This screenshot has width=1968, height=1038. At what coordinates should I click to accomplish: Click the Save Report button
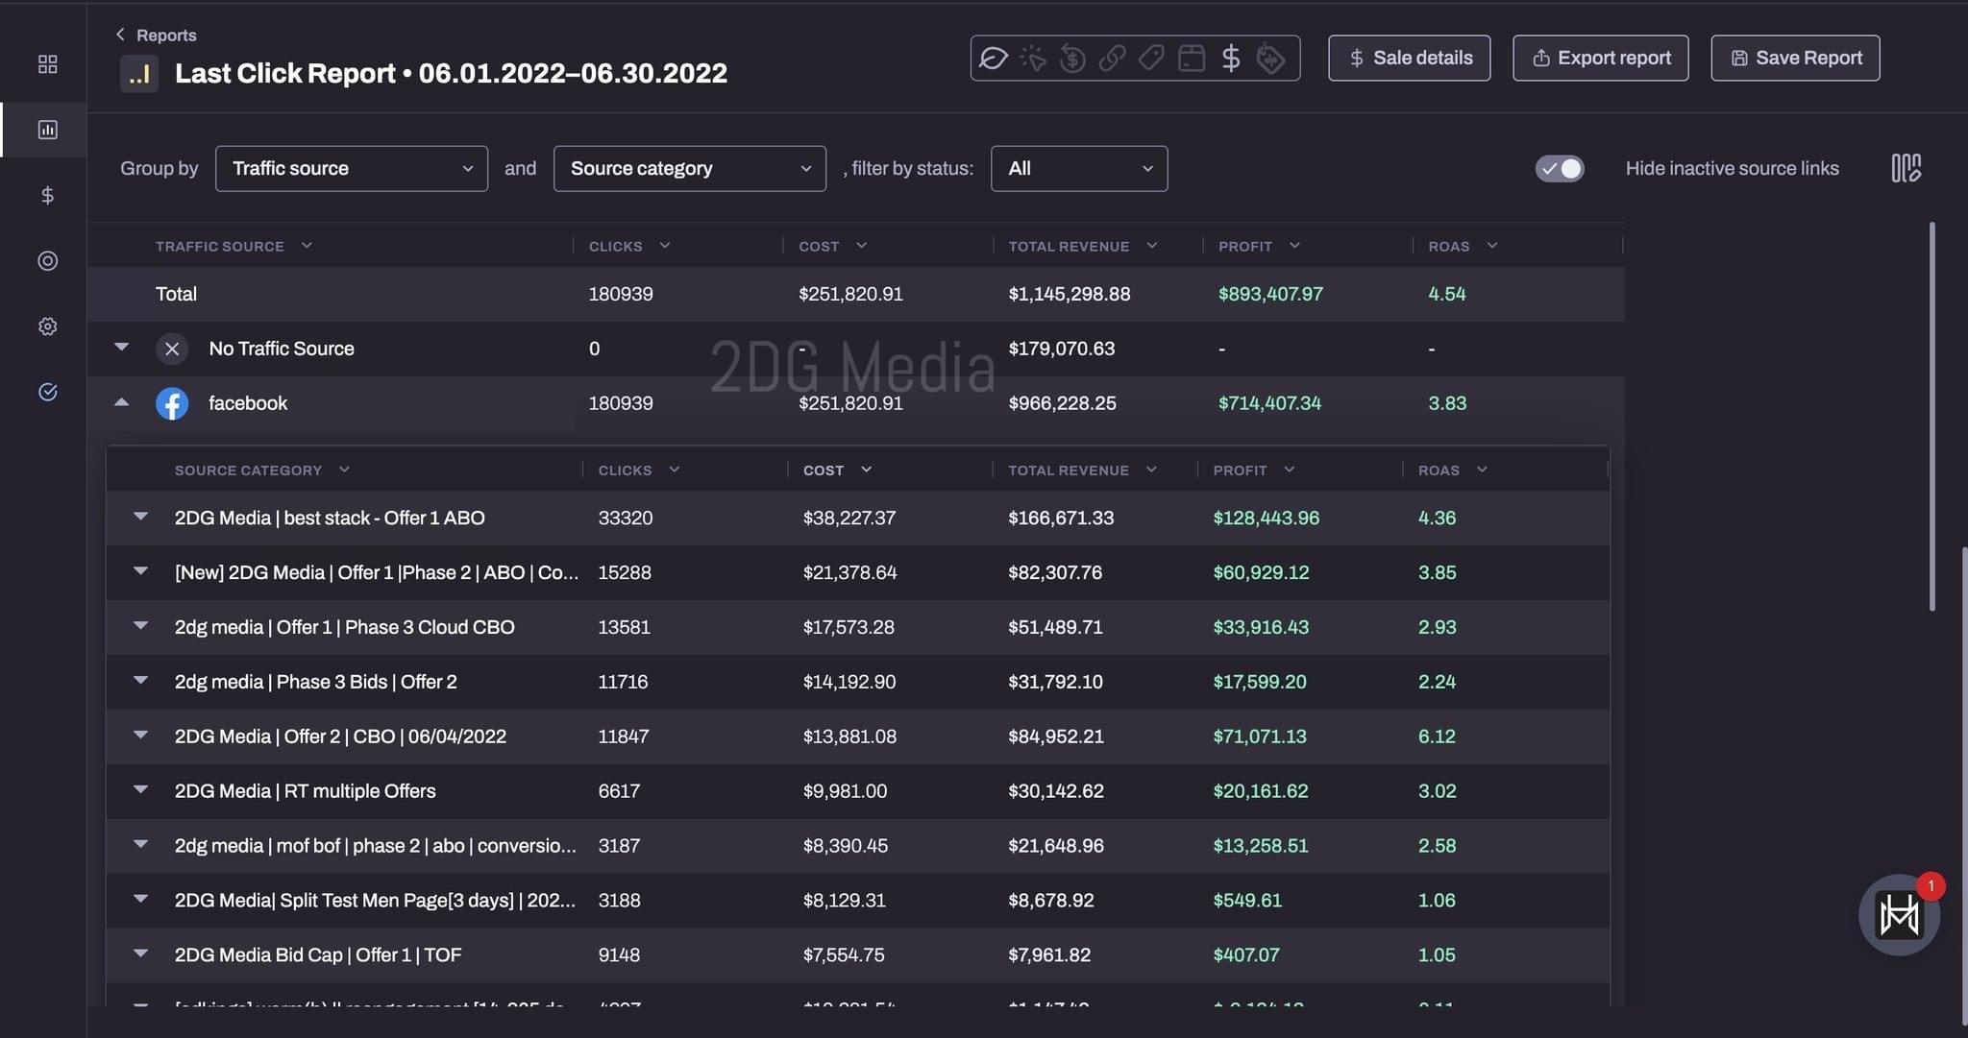1795,59
